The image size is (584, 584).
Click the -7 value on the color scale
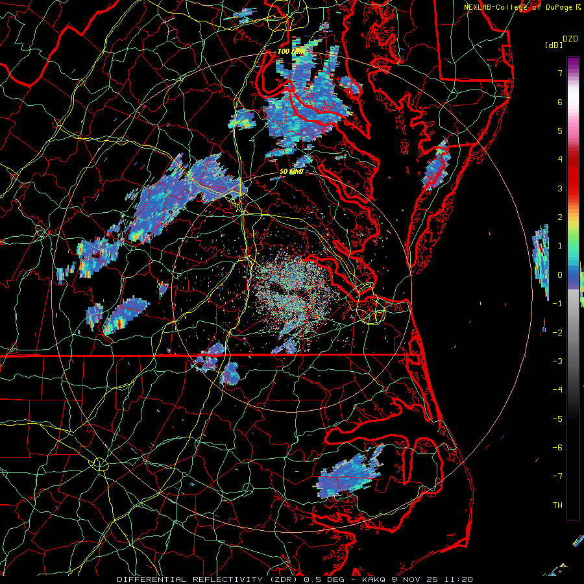[557, 476]
